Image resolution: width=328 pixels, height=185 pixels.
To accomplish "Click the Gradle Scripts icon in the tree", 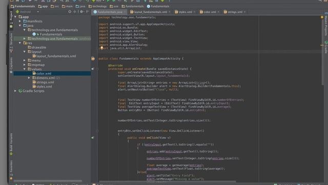I will [20, 91].
